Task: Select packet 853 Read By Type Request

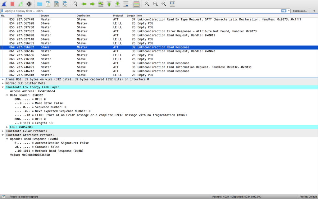Action: [159, 19]
